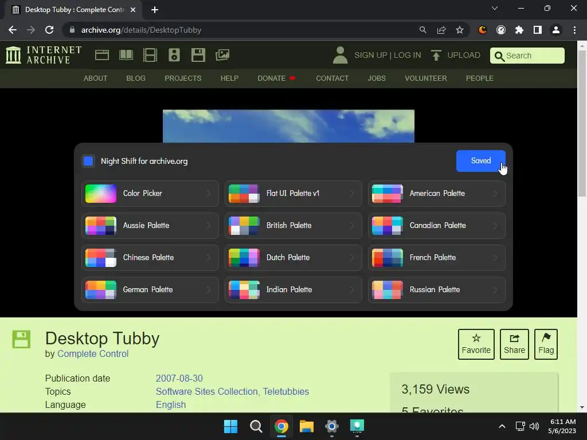Open Chrome side panel icon

(538, 30)
